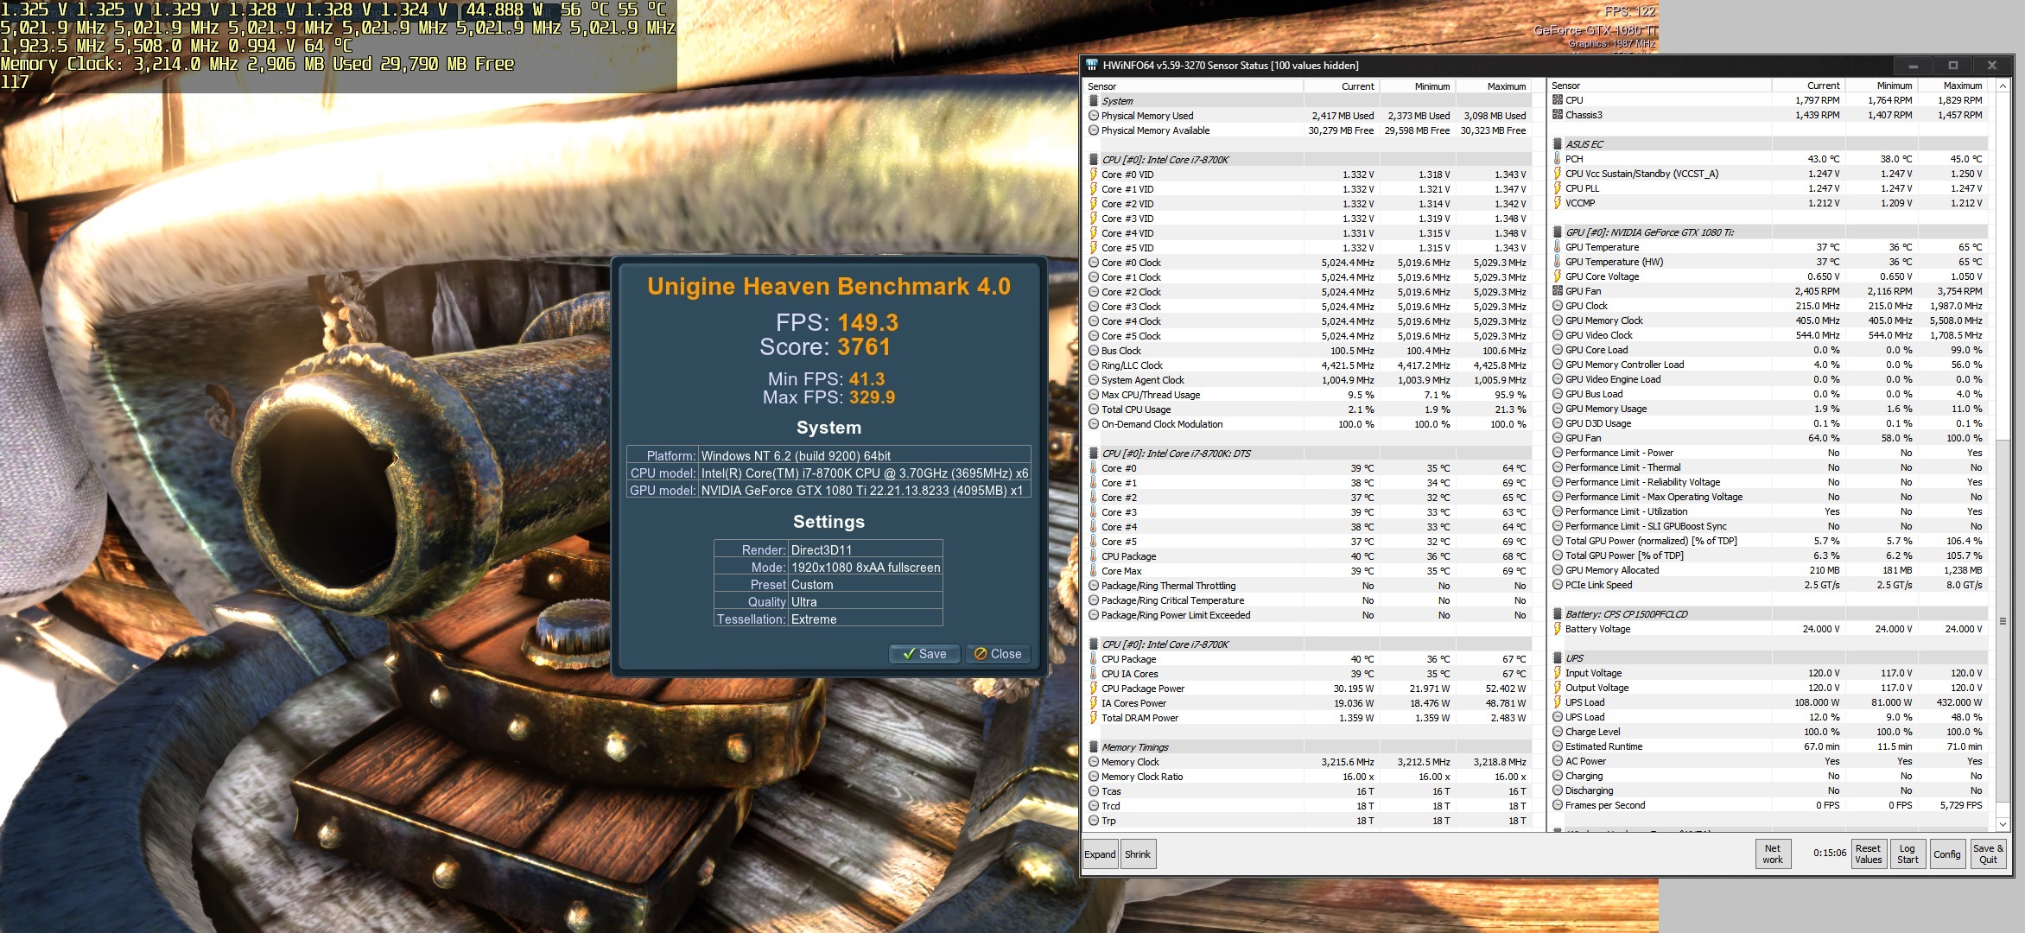
Task: Select GPU [#0]: NVIDIA GeForce GTX 1080 Ti header
Action: [x=1649, y=232]
